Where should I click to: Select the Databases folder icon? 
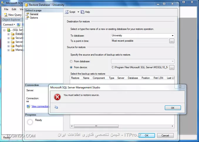13,34
